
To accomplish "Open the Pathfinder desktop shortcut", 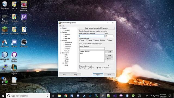I will (x=14, y=18).
